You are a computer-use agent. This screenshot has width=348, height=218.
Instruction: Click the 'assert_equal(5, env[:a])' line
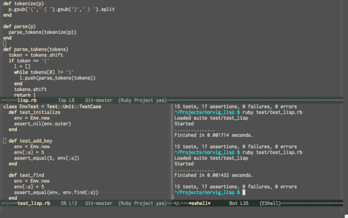pyautogui.click(x=47, y=158)
